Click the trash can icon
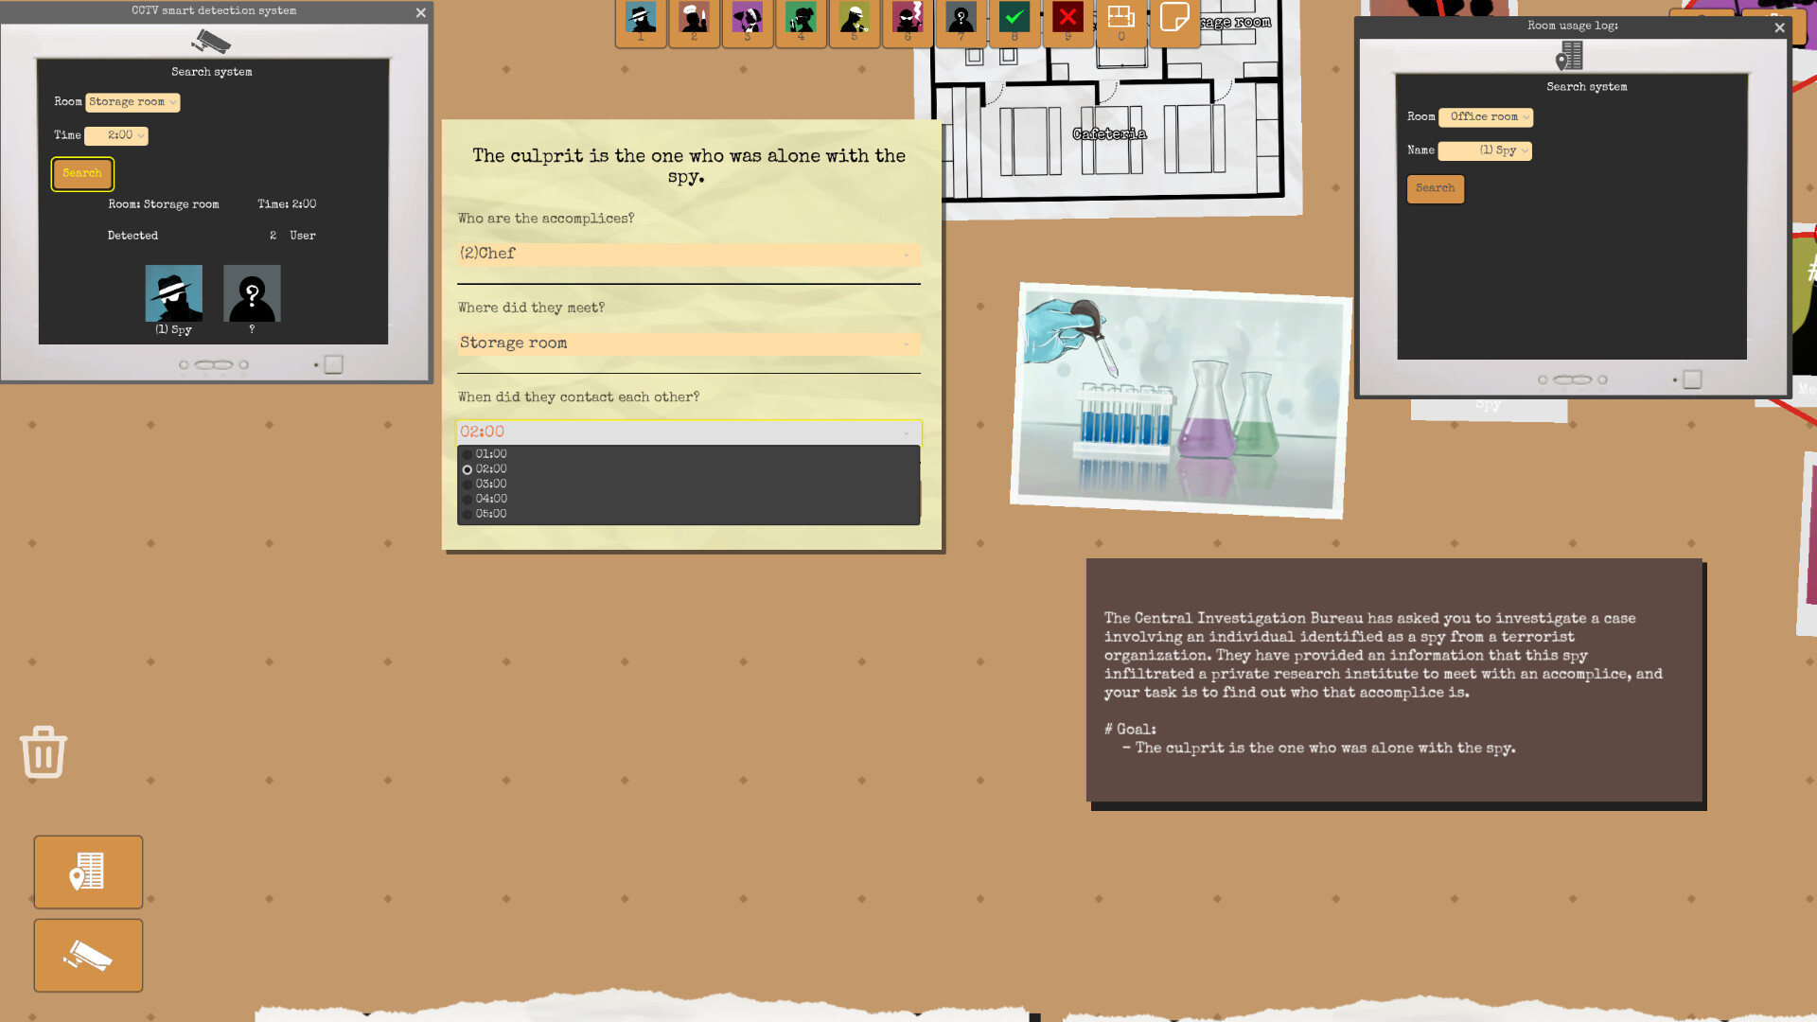Viewport: 1817px width, 1022px height. [x=43, y=752]
